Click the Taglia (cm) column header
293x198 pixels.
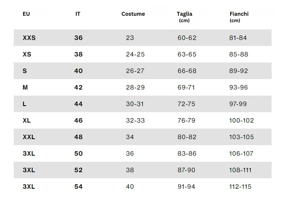pyautogui.click(x=184, y=17)
